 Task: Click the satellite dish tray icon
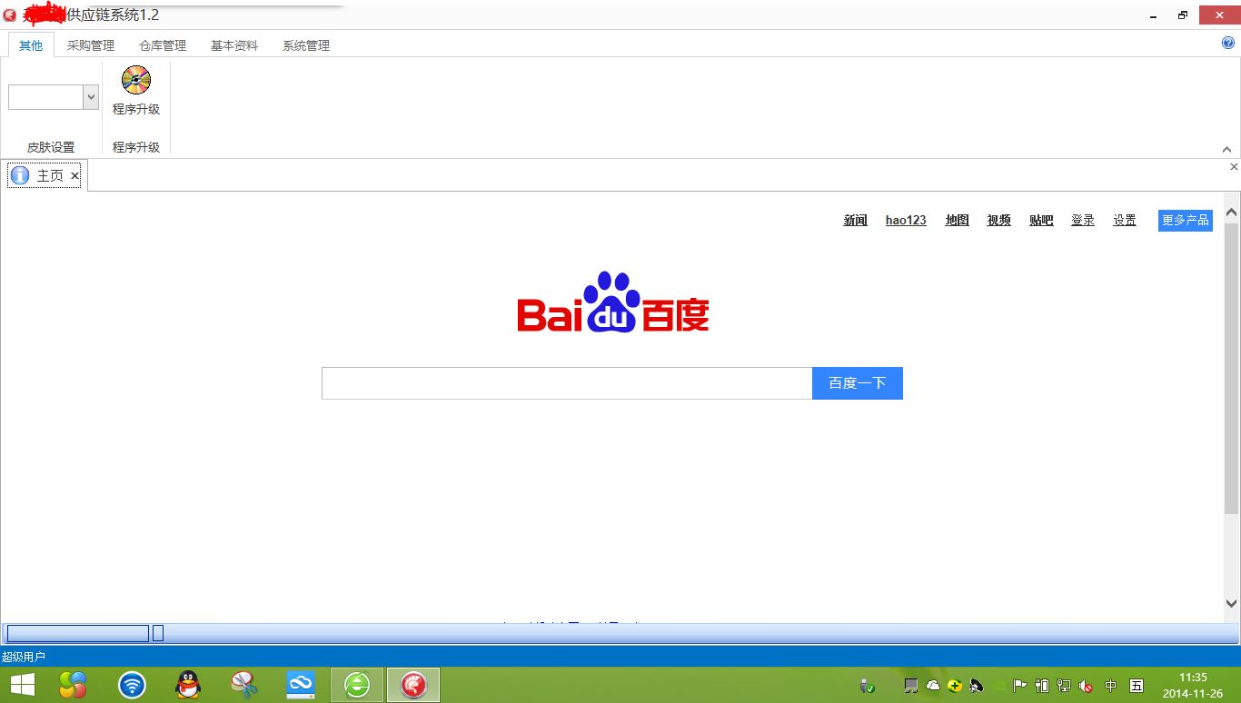977,686
